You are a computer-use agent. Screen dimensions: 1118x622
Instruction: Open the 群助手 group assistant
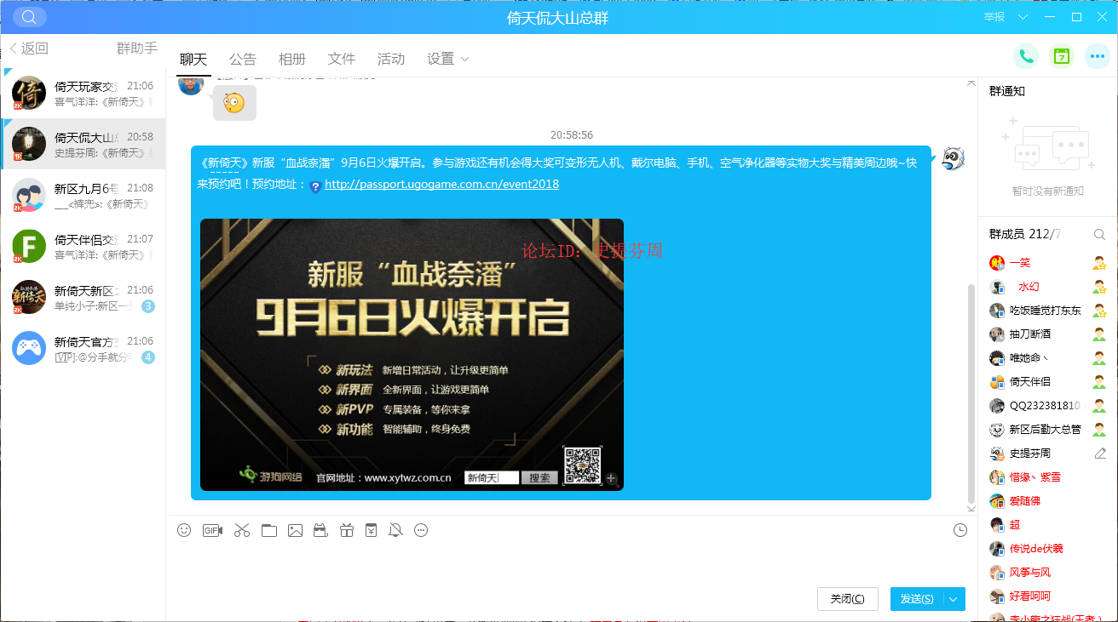coord(137,49)
